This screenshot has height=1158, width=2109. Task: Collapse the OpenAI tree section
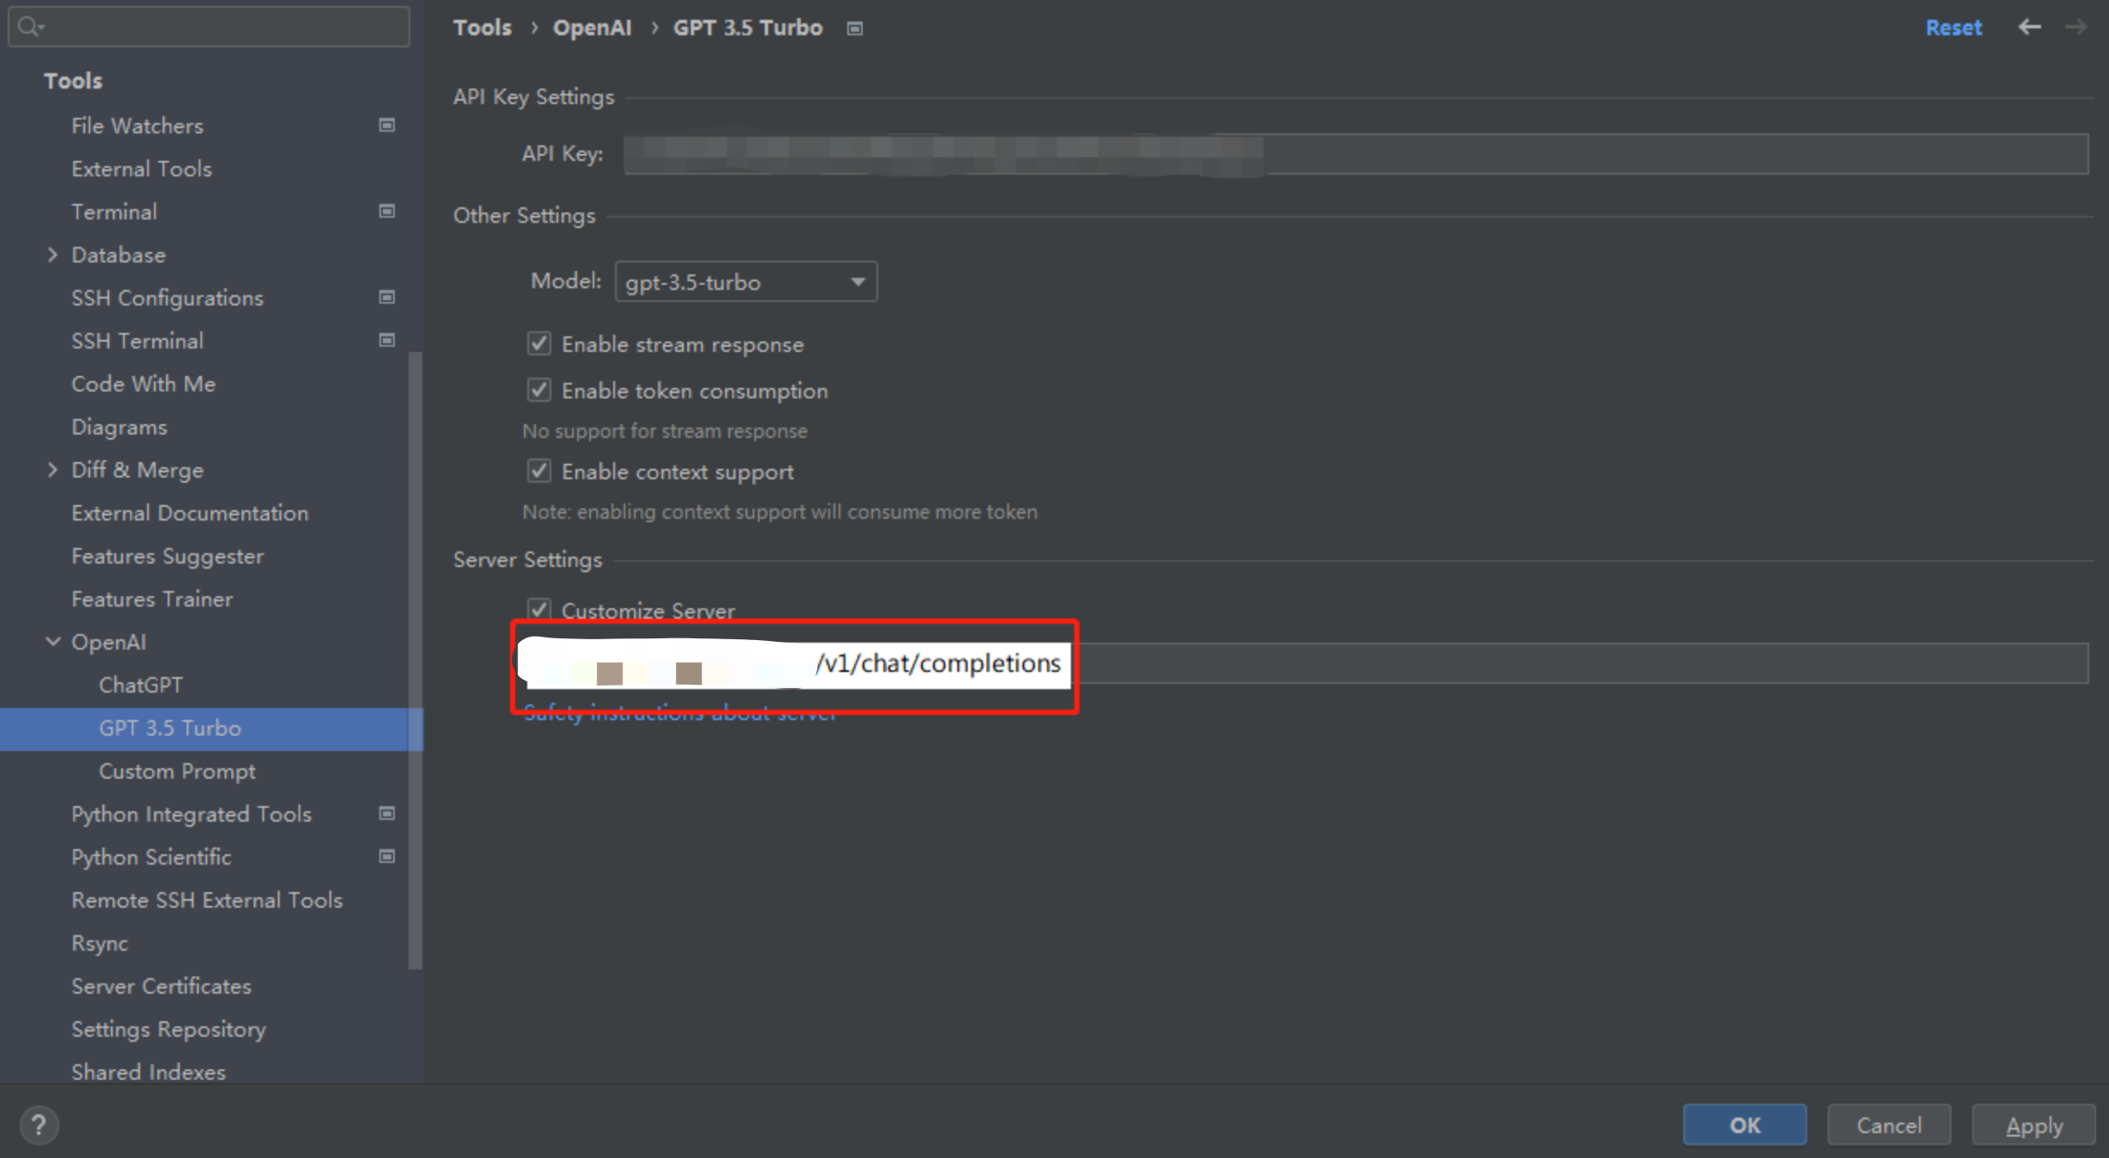pyautogui.click(x=52, y=642)
